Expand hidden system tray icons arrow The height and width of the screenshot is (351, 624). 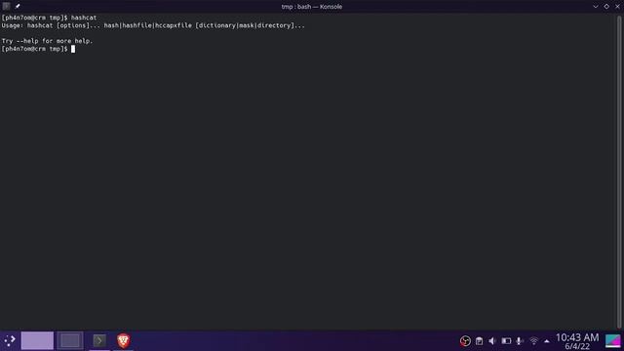(546, 341)
